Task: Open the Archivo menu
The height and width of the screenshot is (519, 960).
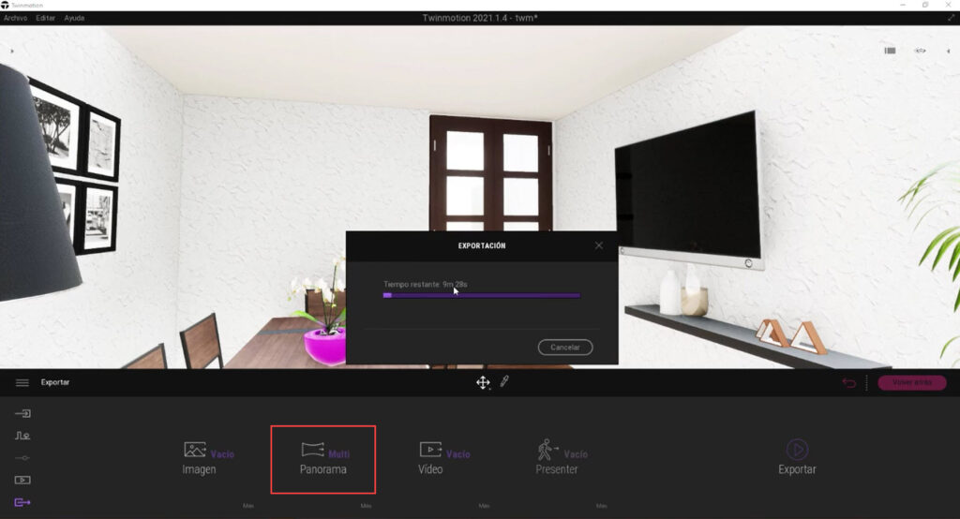Action: (x=16, y=18)
